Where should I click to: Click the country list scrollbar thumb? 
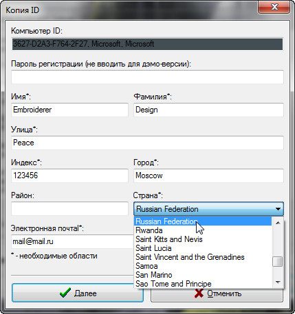278,262
